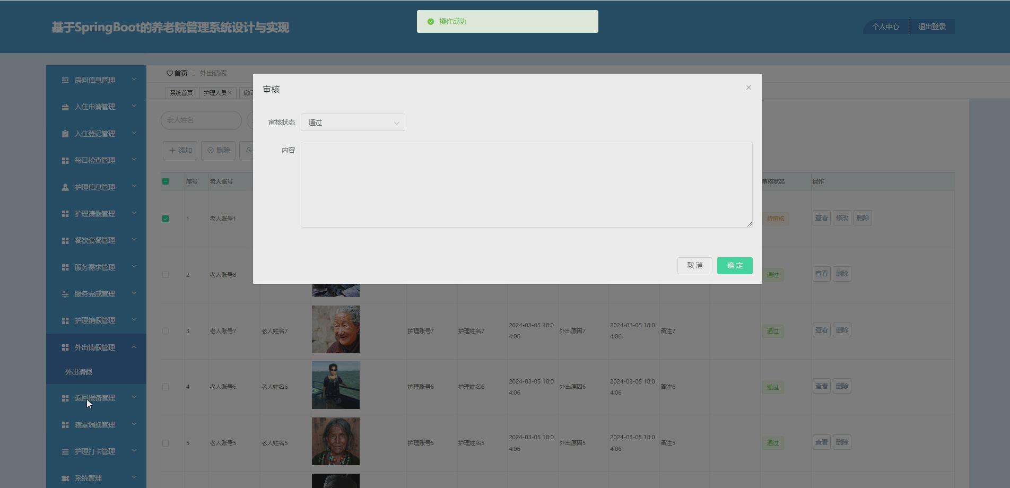This screenshot has height=488, width=1010.
Task: Check the row 2 老人账号8 checkbox
Action: point(166,275)
